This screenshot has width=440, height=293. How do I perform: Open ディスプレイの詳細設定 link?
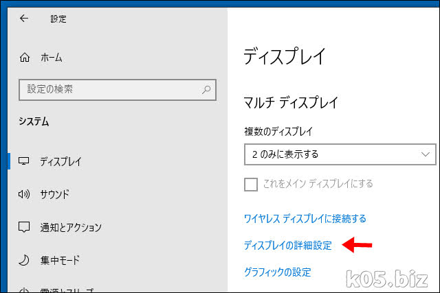[x=288, y=246]
